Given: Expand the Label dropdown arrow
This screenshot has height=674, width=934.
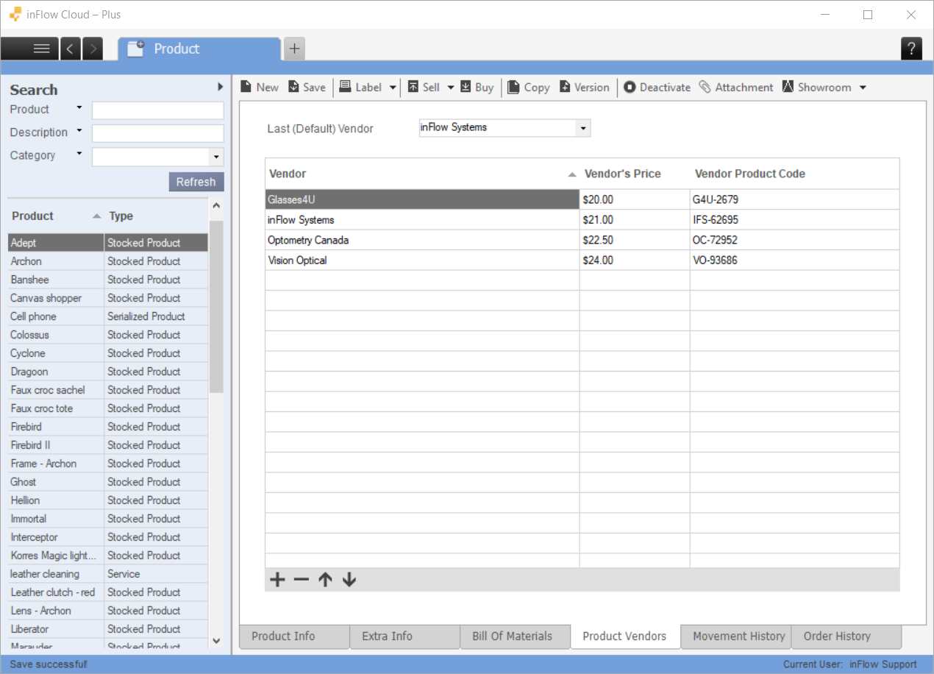Looking at the screenshot, I should coord(393,88).
